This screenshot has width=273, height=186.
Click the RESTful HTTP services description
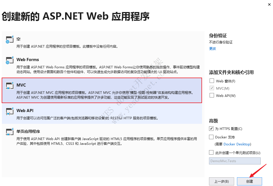[x=87, y=118]
